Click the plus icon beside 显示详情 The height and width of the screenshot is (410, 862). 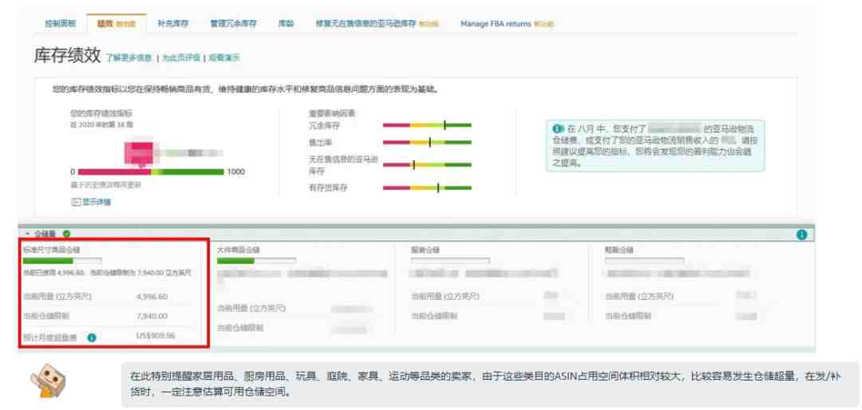[x=76, y=202]
